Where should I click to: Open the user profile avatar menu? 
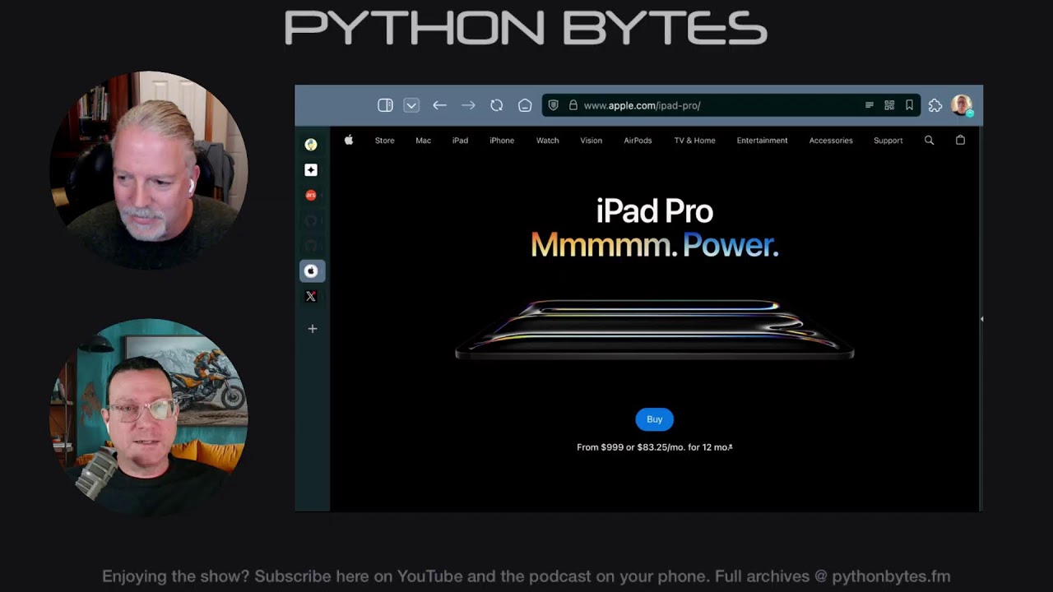pos(961,105)
